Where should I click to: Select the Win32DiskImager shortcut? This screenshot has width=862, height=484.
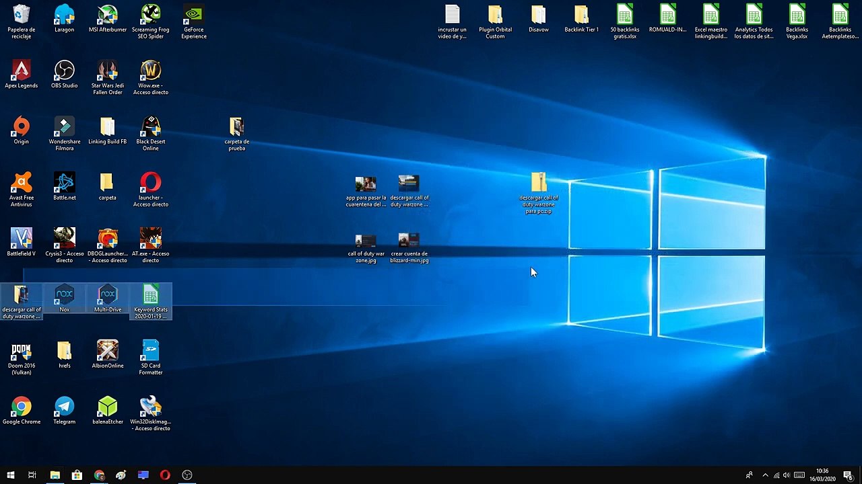pos(150,413)
